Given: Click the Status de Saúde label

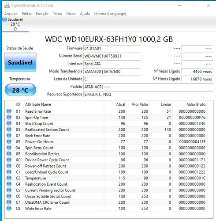Looking at the screenshot, I should coord(19,48).
